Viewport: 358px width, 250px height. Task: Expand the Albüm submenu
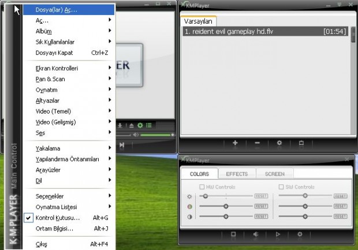point(69,31)
